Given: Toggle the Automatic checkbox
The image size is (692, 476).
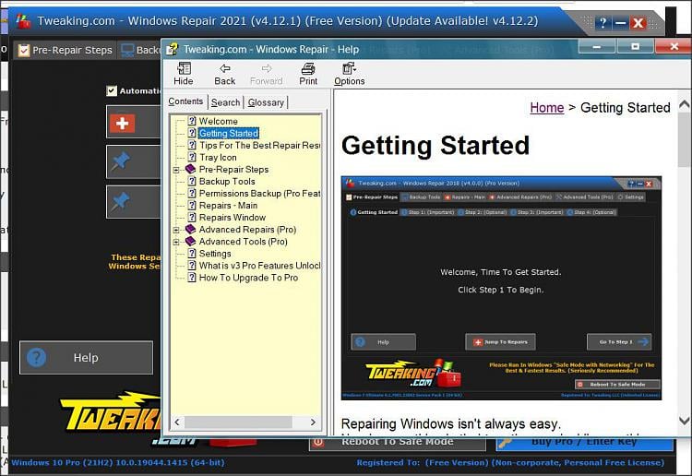Looking at the screenshot, I should coord(112,91).
